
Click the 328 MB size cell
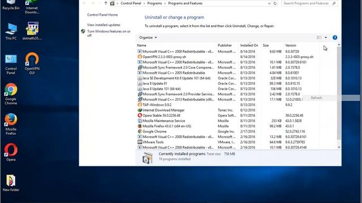[276, 78]
